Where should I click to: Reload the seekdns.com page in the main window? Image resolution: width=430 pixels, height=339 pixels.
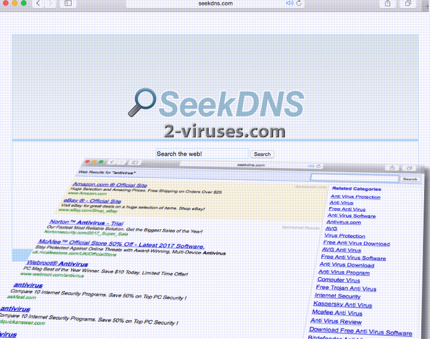299,3
